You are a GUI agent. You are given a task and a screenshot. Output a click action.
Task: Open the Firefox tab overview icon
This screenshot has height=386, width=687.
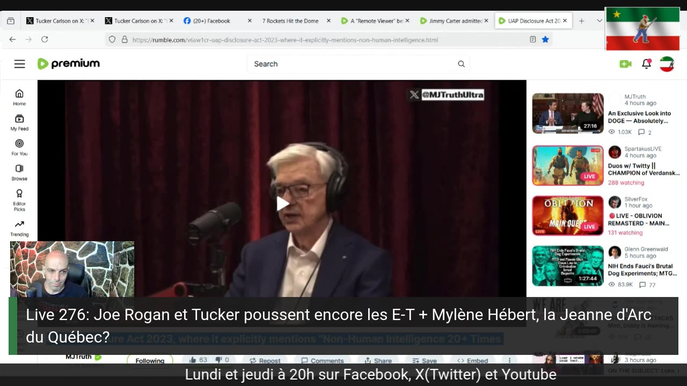tap(11, 21)
